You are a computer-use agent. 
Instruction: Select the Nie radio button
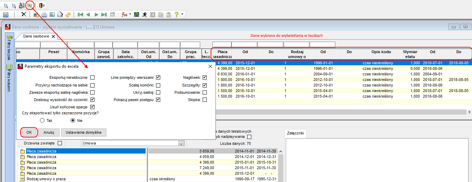coord(73,121)
